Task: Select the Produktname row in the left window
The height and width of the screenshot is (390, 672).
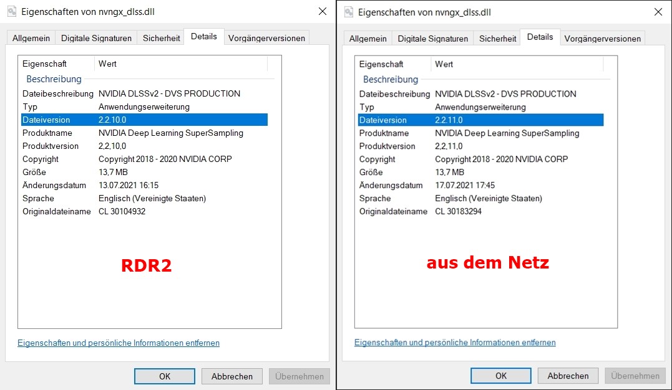Action: [144, 133]
